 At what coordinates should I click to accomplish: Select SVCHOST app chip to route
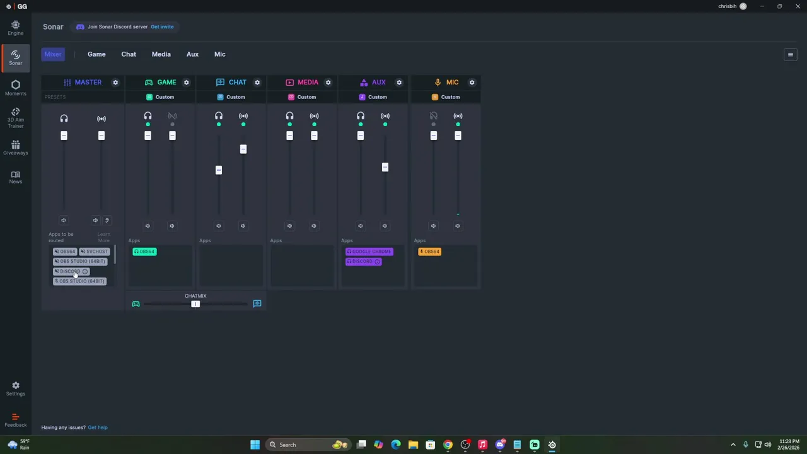coord(94,252)
